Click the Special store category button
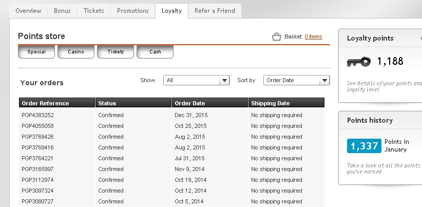Image resolution: width=422 pixels, height=207 pixels. 36,52
